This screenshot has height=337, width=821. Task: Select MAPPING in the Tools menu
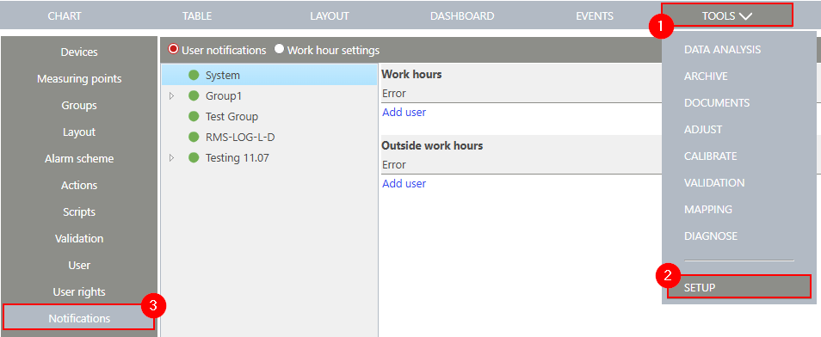pyautogui.click(x=708, y=209)
